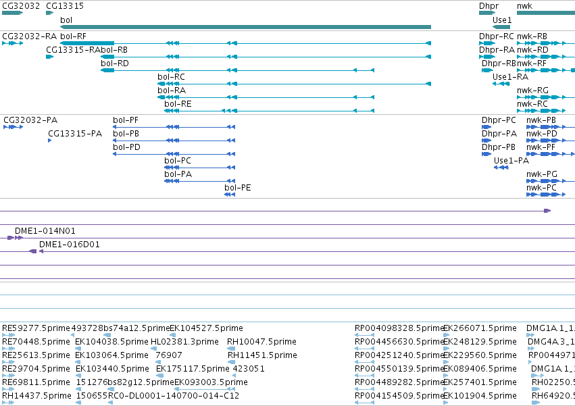Click the CG13315 gene label
Viewport: 575px width, 406px height.
pos(65,6)
